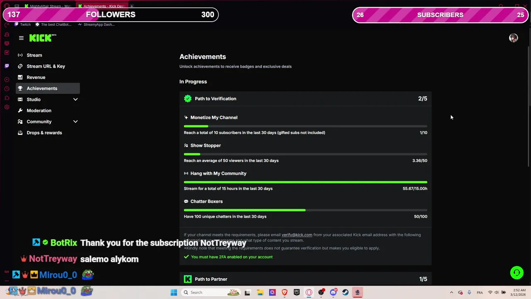531x299 pixels.
Task: Click the Studio camera icon
Action: (x=20, y=99)
